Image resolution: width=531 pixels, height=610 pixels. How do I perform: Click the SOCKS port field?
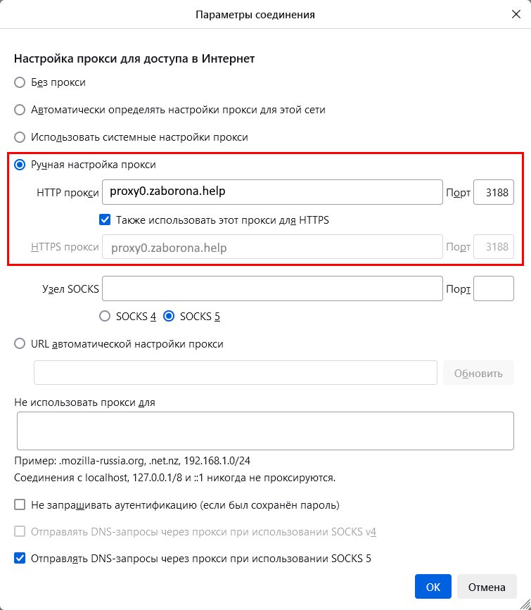tap(493, 288)
